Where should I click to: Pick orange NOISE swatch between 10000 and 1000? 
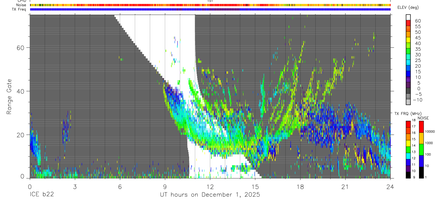(422, 138)
